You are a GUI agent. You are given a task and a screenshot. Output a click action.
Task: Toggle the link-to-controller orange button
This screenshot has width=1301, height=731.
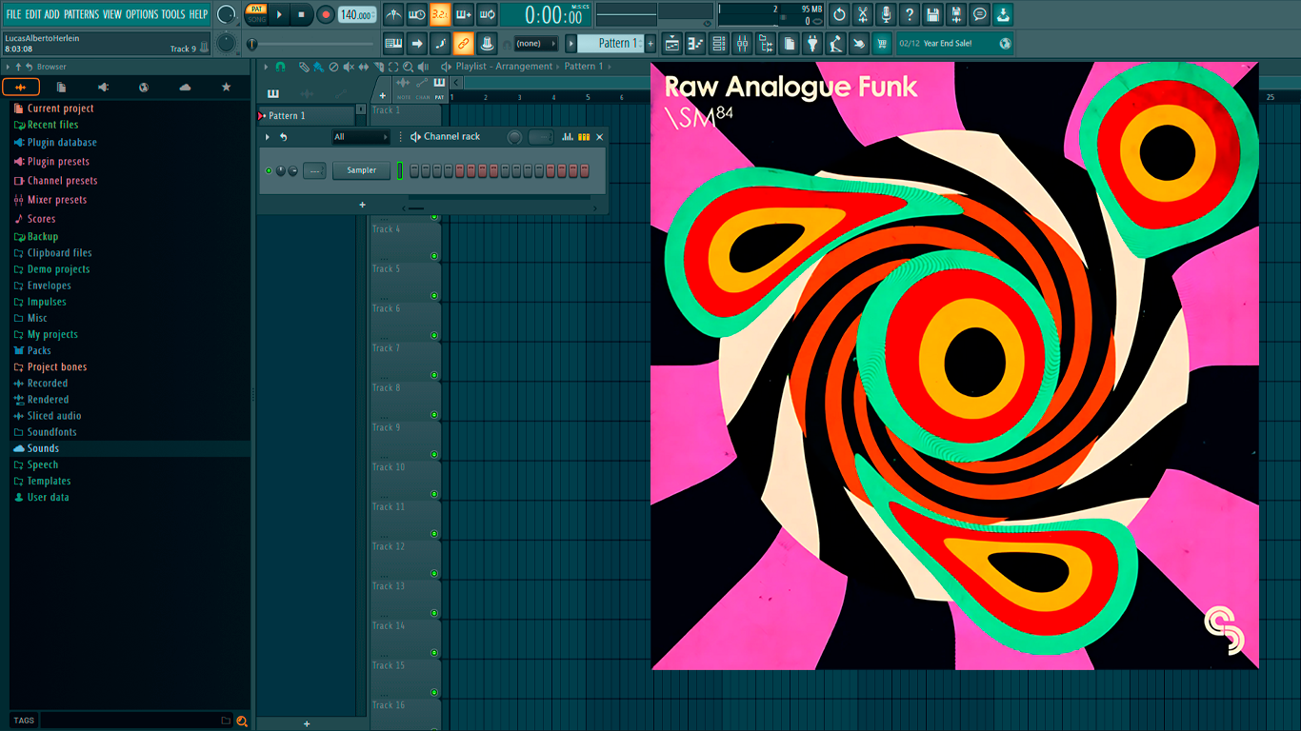(463, 43)
